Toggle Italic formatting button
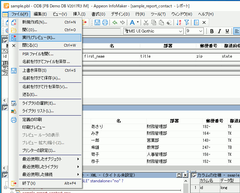240x193 pixels. pos(220,31)
